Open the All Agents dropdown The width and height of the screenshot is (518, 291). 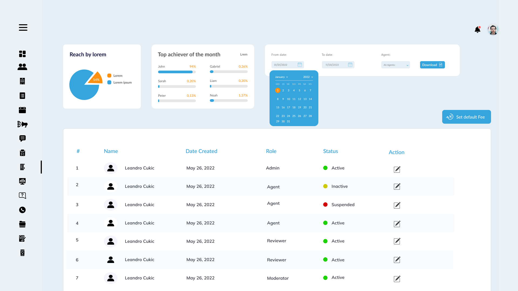396,65
